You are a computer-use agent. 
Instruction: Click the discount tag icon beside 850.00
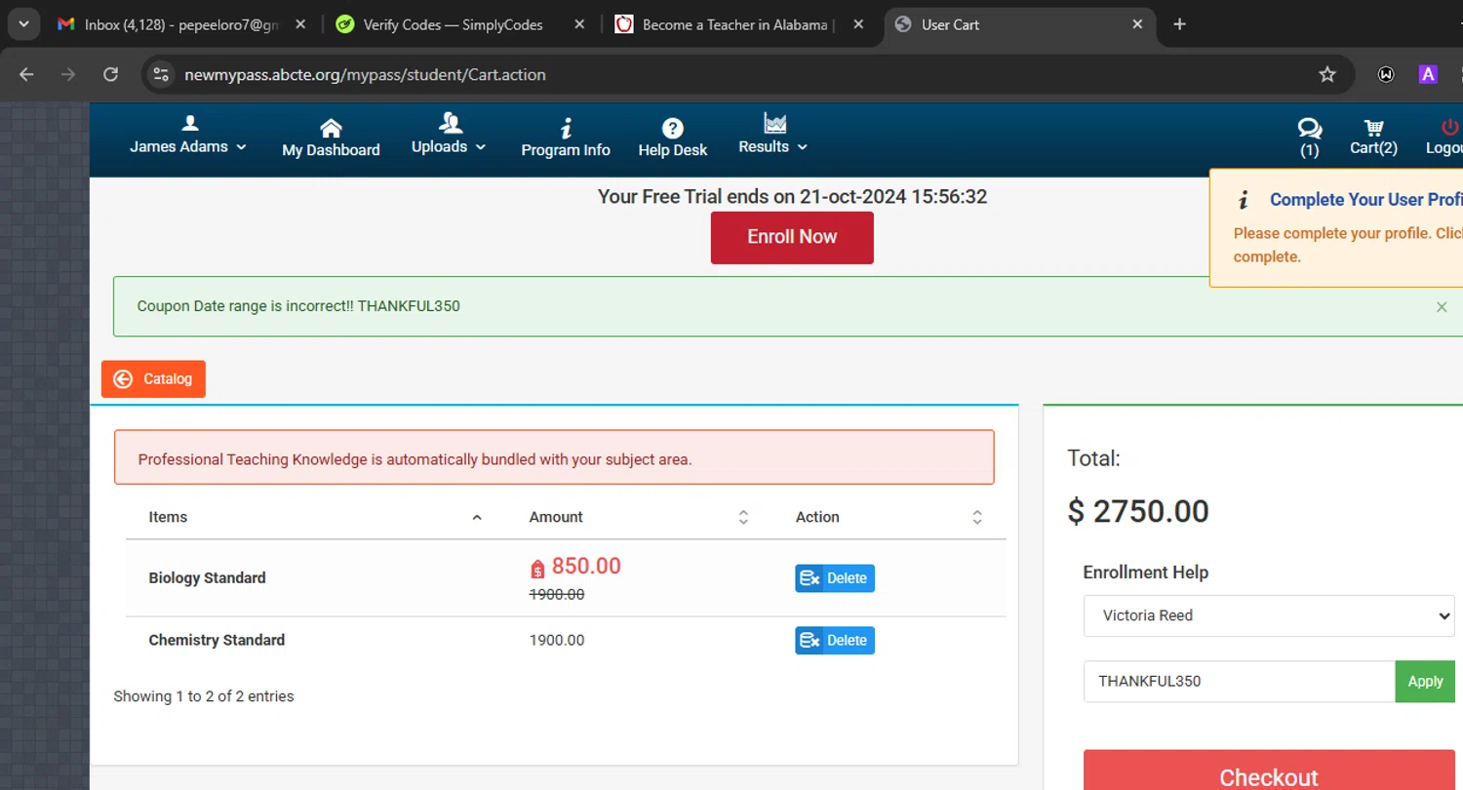537,569
